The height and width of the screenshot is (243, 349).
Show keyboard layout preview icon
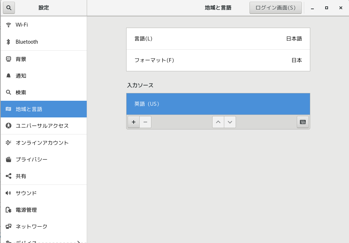tap(303, 122)
